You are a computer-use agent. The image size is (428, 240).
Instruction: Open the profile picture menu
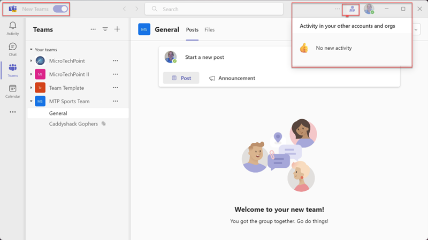[369, 9]
